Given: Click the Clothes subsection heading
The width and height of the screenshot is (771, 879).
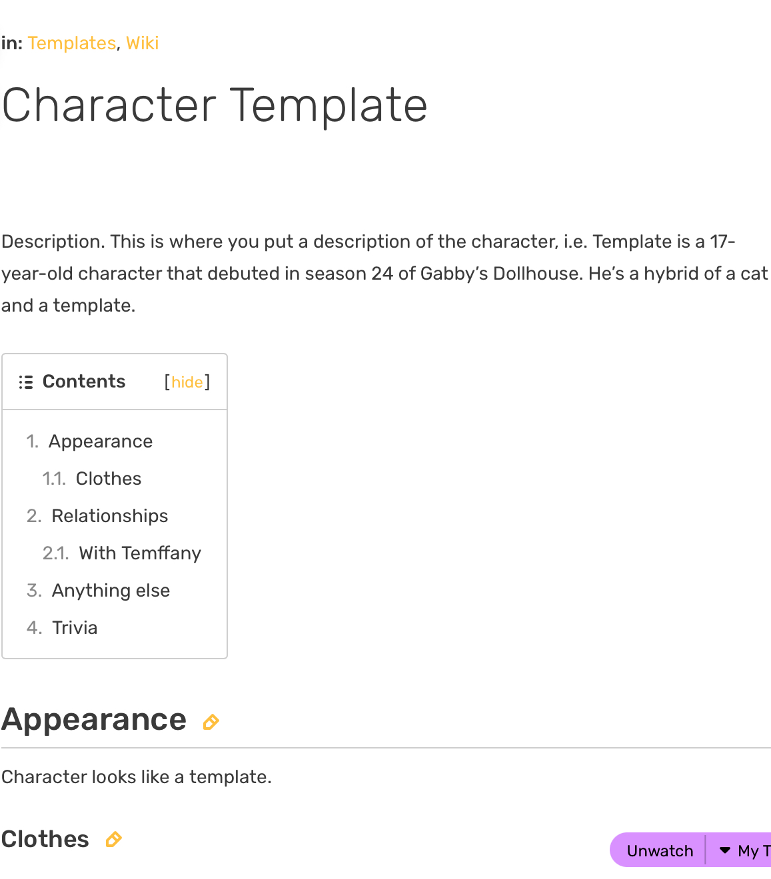Looking at the screenshot, I should coord(45,839).
